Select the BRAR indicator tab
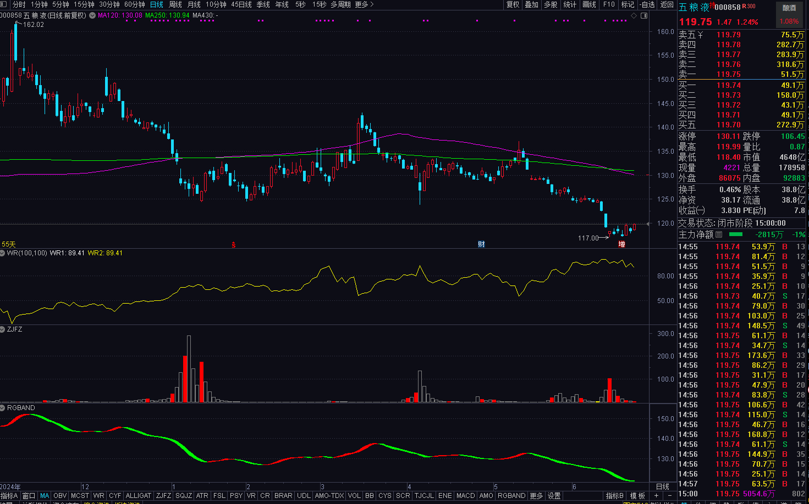This screenshot has height=504, width=809. 283,496
